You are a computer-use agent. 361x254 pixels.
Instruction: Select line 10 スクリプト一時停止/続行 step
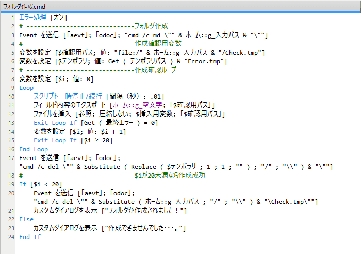pos(99,97)
